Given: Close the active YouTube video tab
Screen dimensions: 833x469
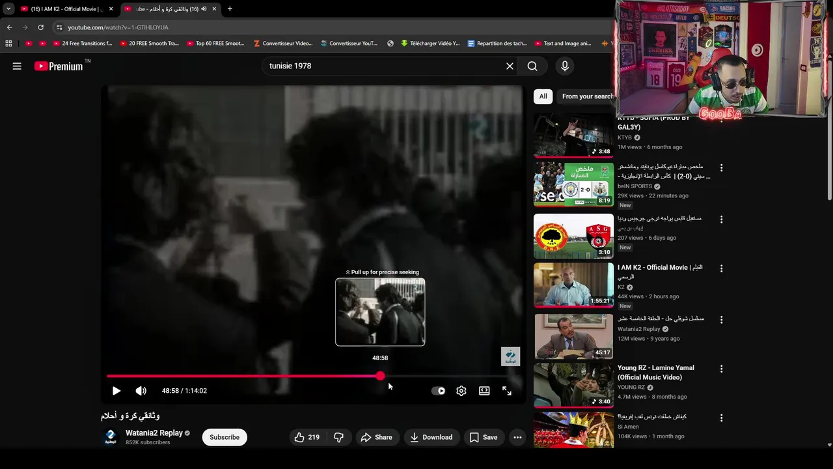Looking at the screenshot, I should pos(214,9).
